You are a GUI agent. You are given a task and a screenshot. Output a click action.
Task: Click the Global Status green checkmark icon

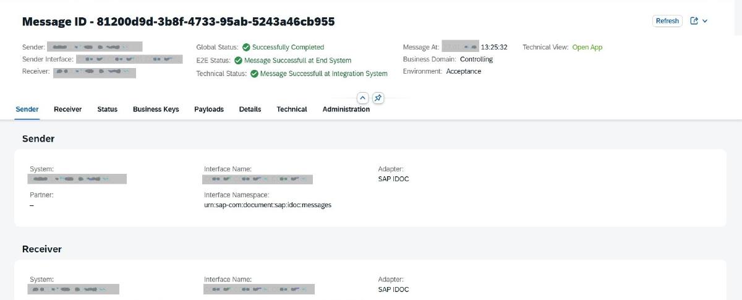click(x=246, y=47)
